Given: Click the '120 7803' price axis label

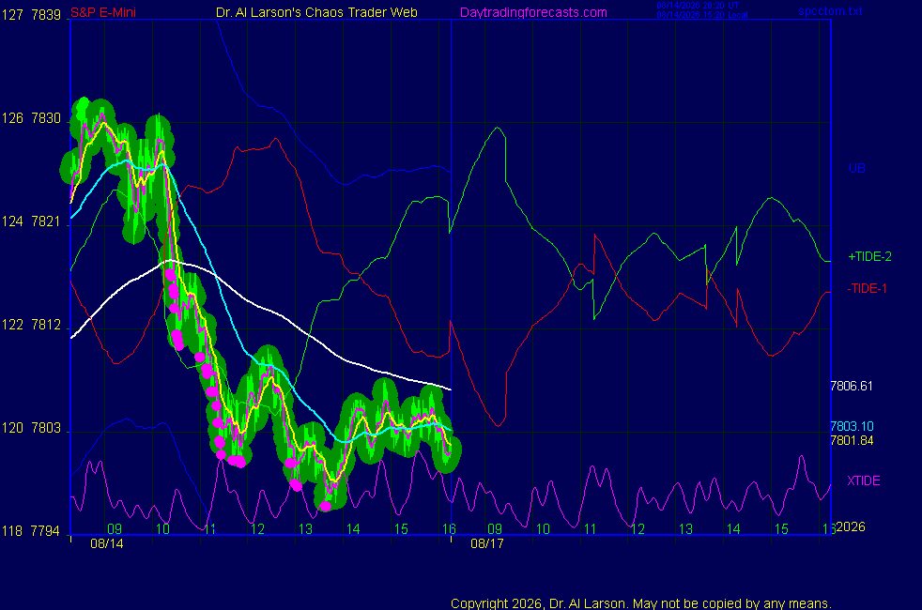Looking at the screenshot, I should tap(31, 427).
